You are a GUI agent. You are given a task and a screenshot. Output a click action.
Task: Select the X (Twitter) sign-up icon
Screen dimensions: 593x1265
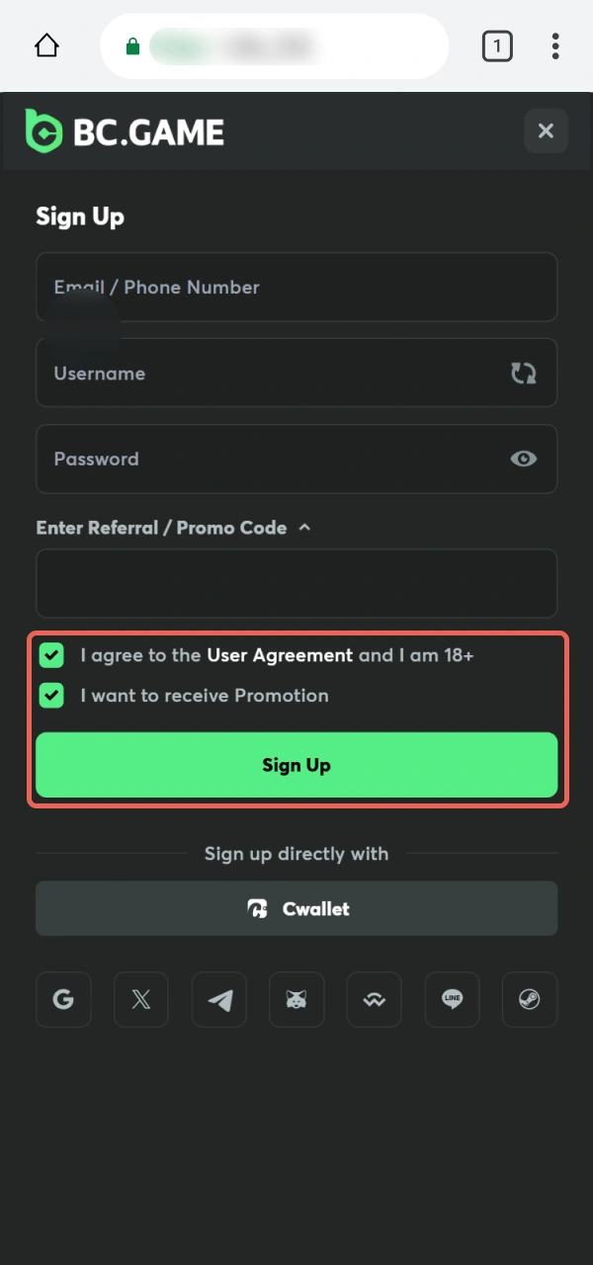coord(140,999)
